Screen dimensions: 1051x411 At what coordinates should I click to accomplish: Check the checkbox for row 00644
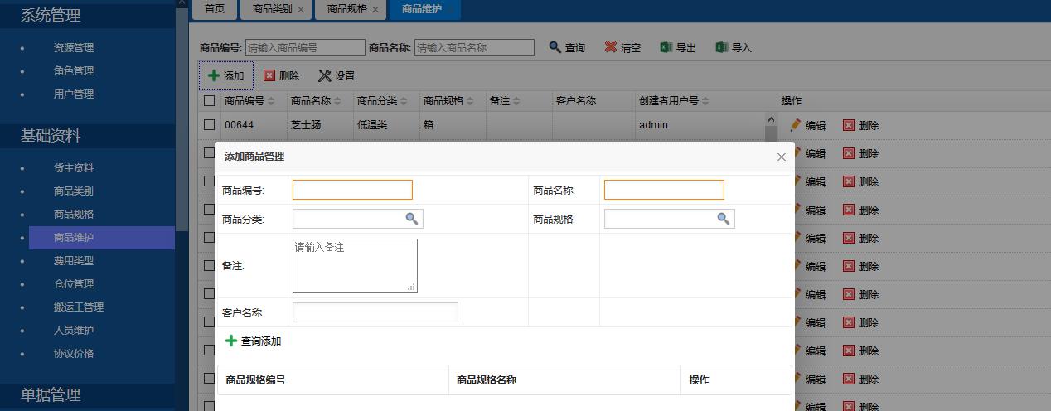click(210, 125)
